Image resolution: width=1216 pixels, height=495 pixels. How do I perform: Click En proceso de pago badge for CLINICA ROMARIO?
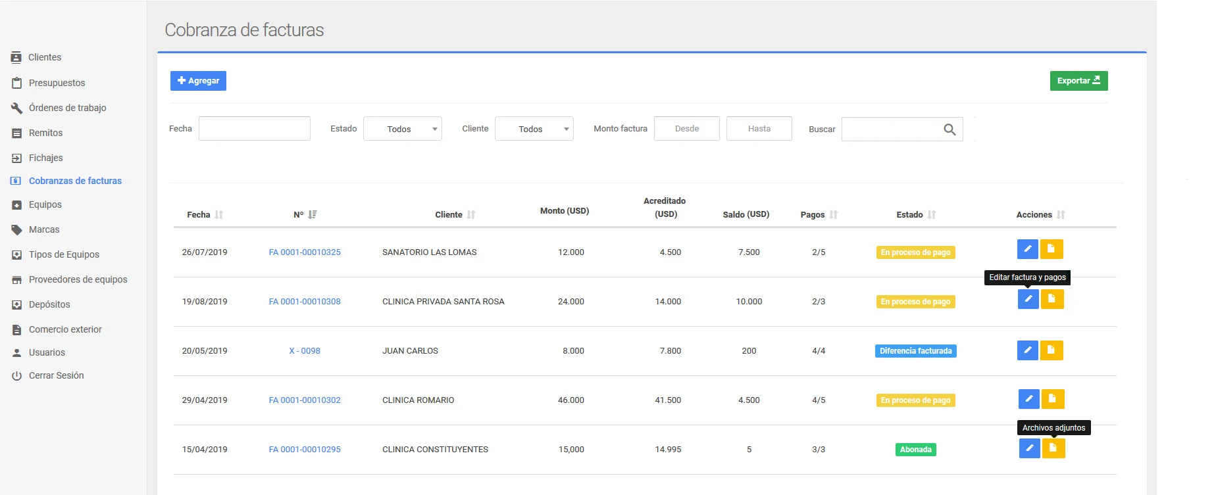916,400
